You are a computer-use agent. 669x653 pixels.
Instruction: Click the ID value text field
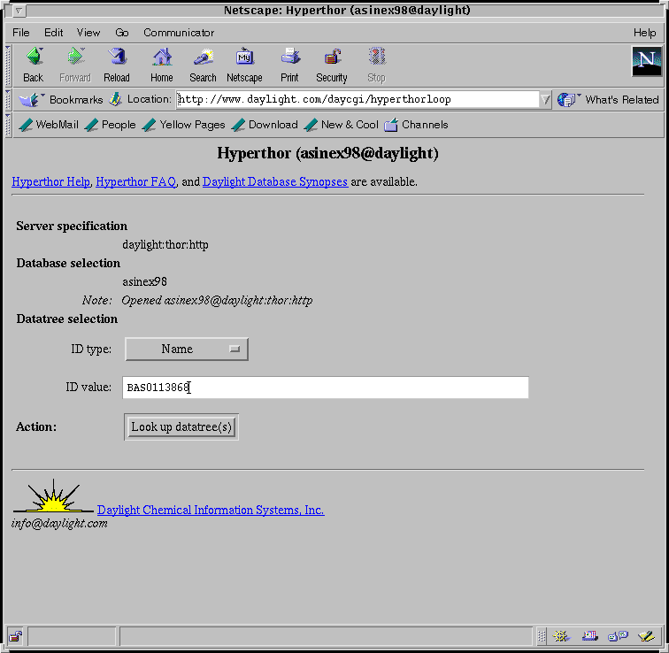[x=326, y=388]
